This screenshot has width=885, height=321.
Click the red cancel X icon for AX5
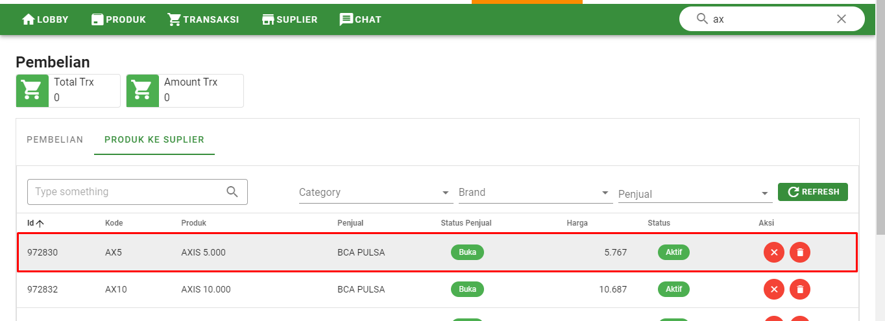(774, 252)
